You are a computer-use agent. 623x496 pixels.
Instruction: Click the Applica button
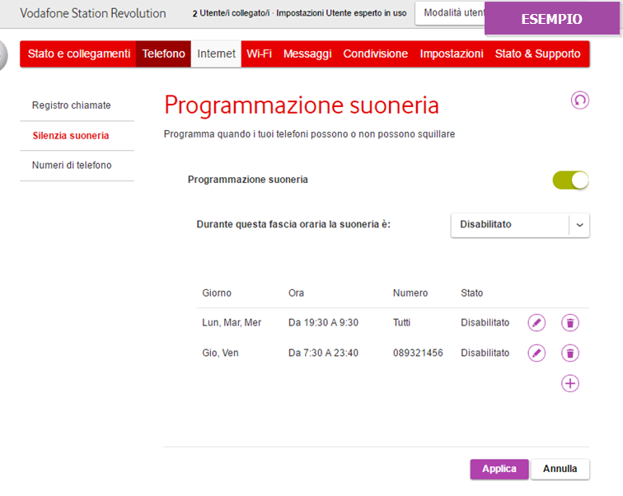[499, 469]
